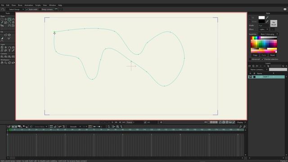Screen dimensions: 288x162
Task: Click the curve-shape icon next to Sharp corners
Action: [56, 9]
